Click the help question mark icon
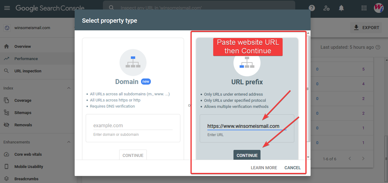 pos(312,8)
